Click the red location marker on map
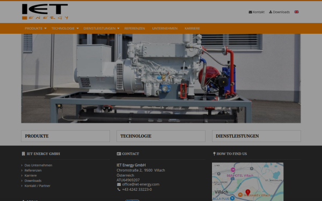 (247, 192)
